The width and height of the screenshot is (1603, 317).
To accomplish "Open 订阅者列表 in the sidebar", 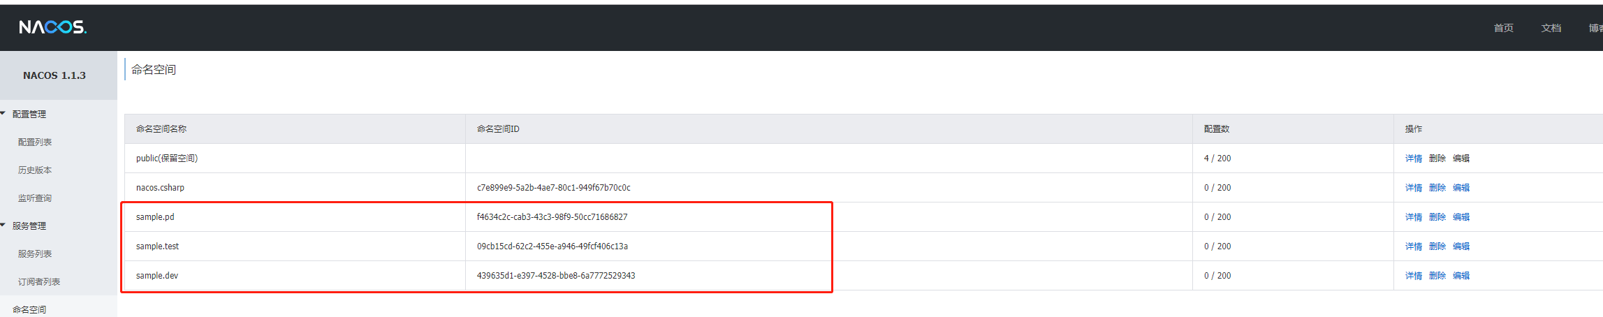I will (x=39, y=281).
